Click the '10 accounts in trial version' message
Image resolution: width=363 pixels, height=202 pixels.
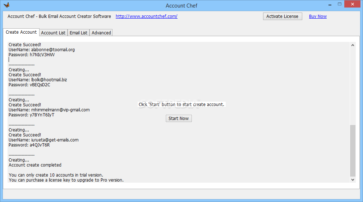(x=56, y=175)
